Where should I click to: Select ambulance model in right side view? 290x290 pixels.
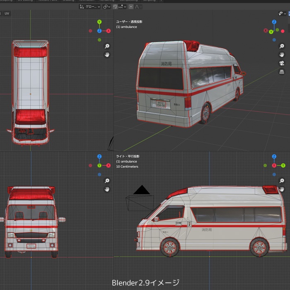[x=211, y=221]
